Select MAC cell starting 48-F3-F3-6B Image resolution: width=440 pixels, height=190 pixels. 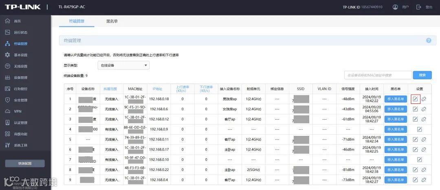point(135,170)
